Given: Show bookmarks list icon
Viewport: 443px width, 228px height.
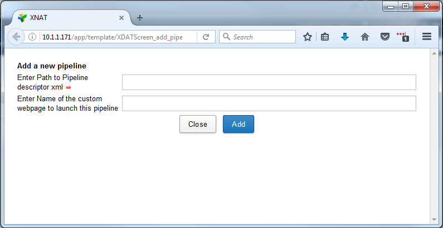Looking at the screenshot, I should pyautogui.click(x=325, y=37).
